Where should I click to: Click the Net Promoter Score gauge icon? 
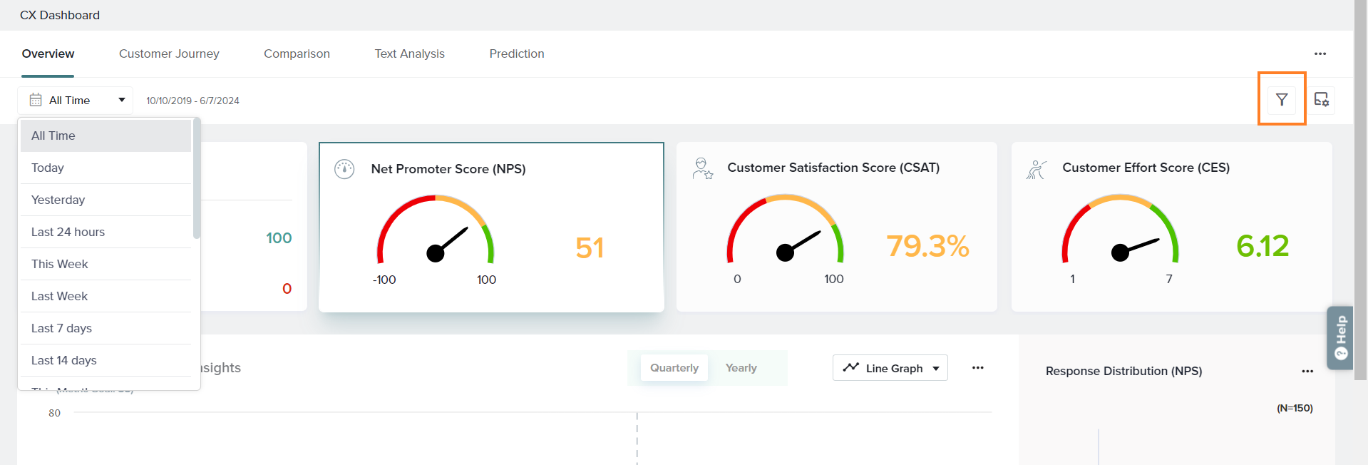[344, 169]
